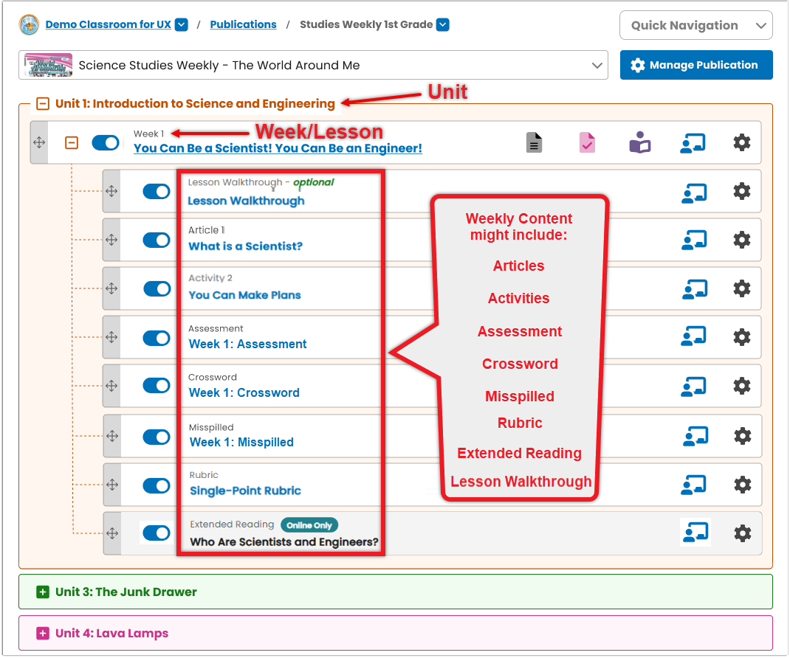
Task: Open the purple reading student icon in Week 1
Action: pos(640,142)
